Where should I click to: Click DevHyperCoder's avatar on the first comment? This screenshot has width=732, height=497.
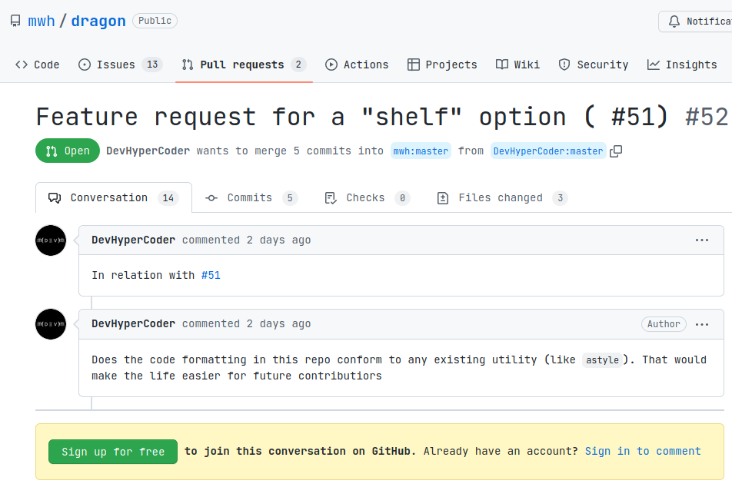(x=51, y=240)
